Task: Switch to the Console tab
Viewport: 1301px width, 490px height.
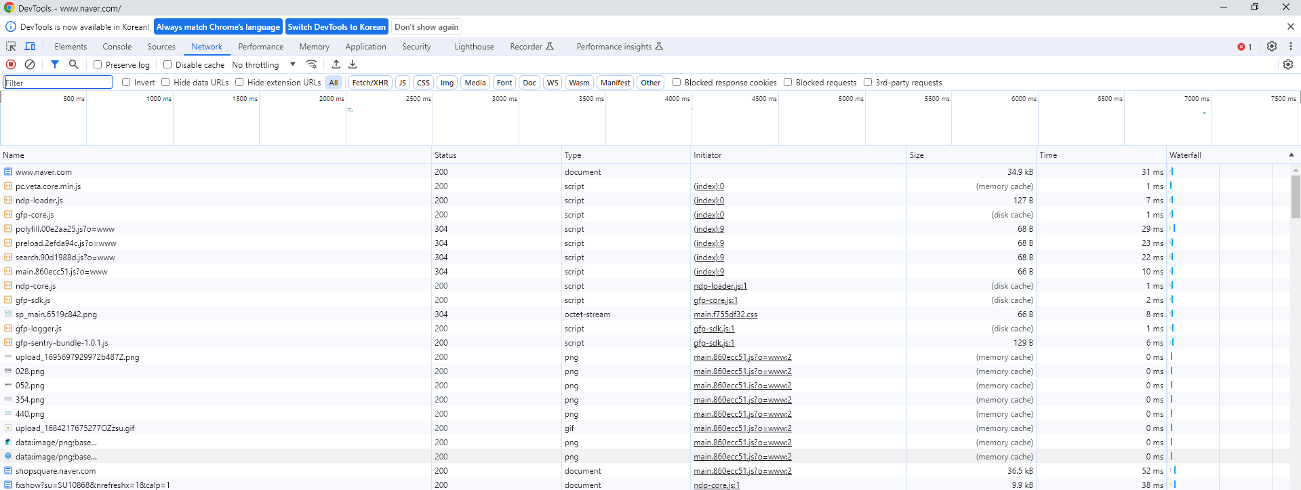Action: click(x=117, y=47)
